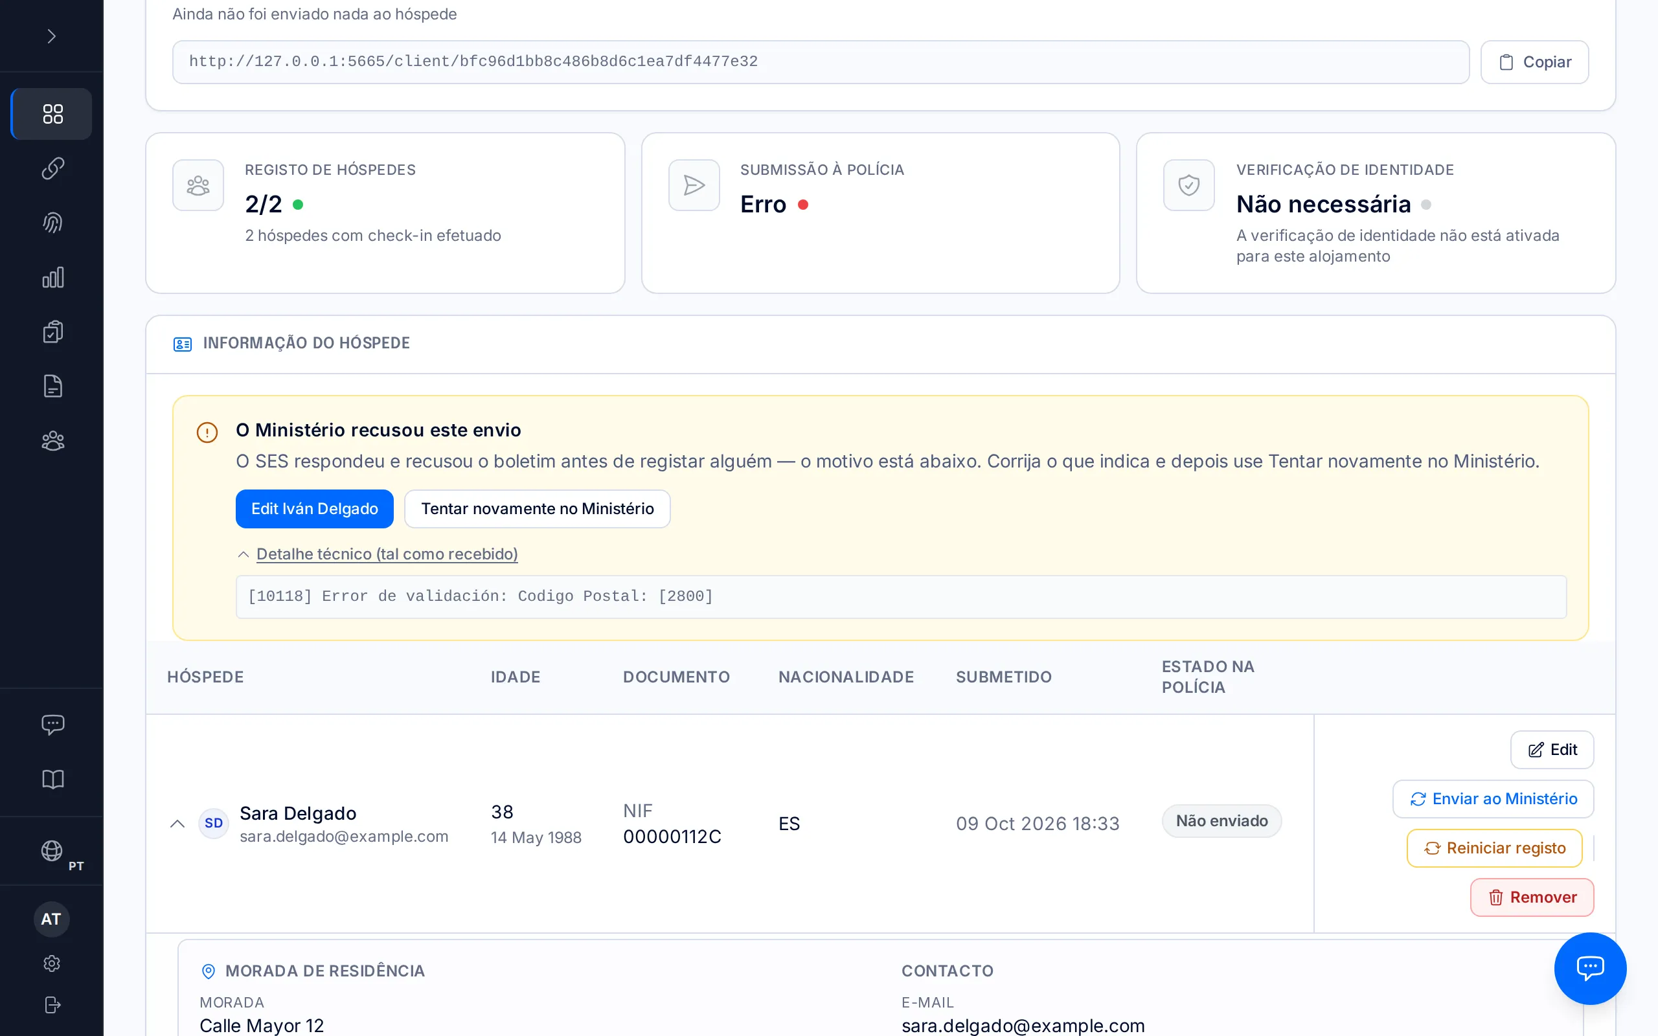Click the Não enviado status badge
Screen dimensions: 1658x1036
pos(1221,821)
